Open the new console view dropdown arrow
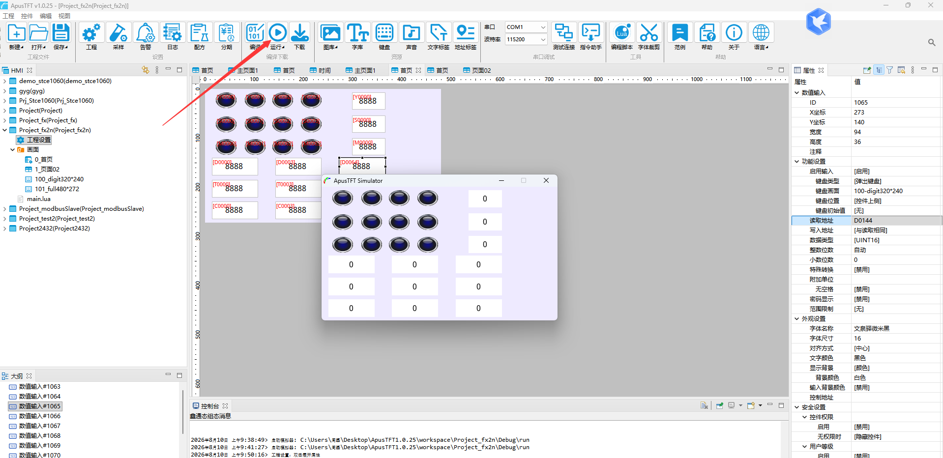Screen dimensions: 943x458 coord(760,405)
